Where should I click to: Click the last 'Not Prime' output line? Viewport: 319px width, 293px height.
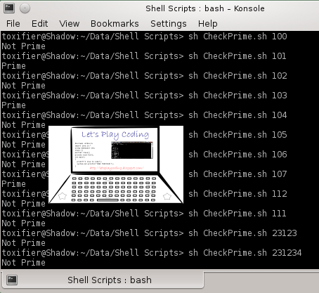23,263
